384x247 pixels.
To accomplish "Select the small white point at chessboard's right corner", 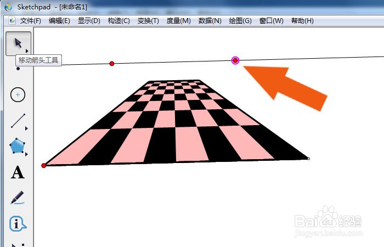I will (x=308, y=159).
